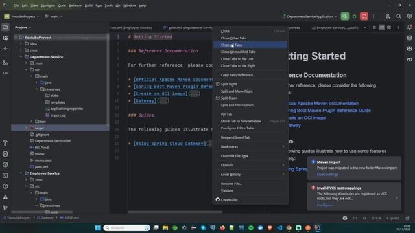The width and height of the screenshot is (415, 233).
Task: Open Git tool window icon
Action: (5, 208)
